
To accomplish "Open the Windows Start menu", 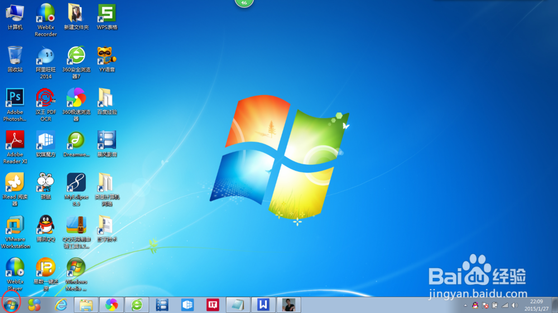I will pos(11,305).
